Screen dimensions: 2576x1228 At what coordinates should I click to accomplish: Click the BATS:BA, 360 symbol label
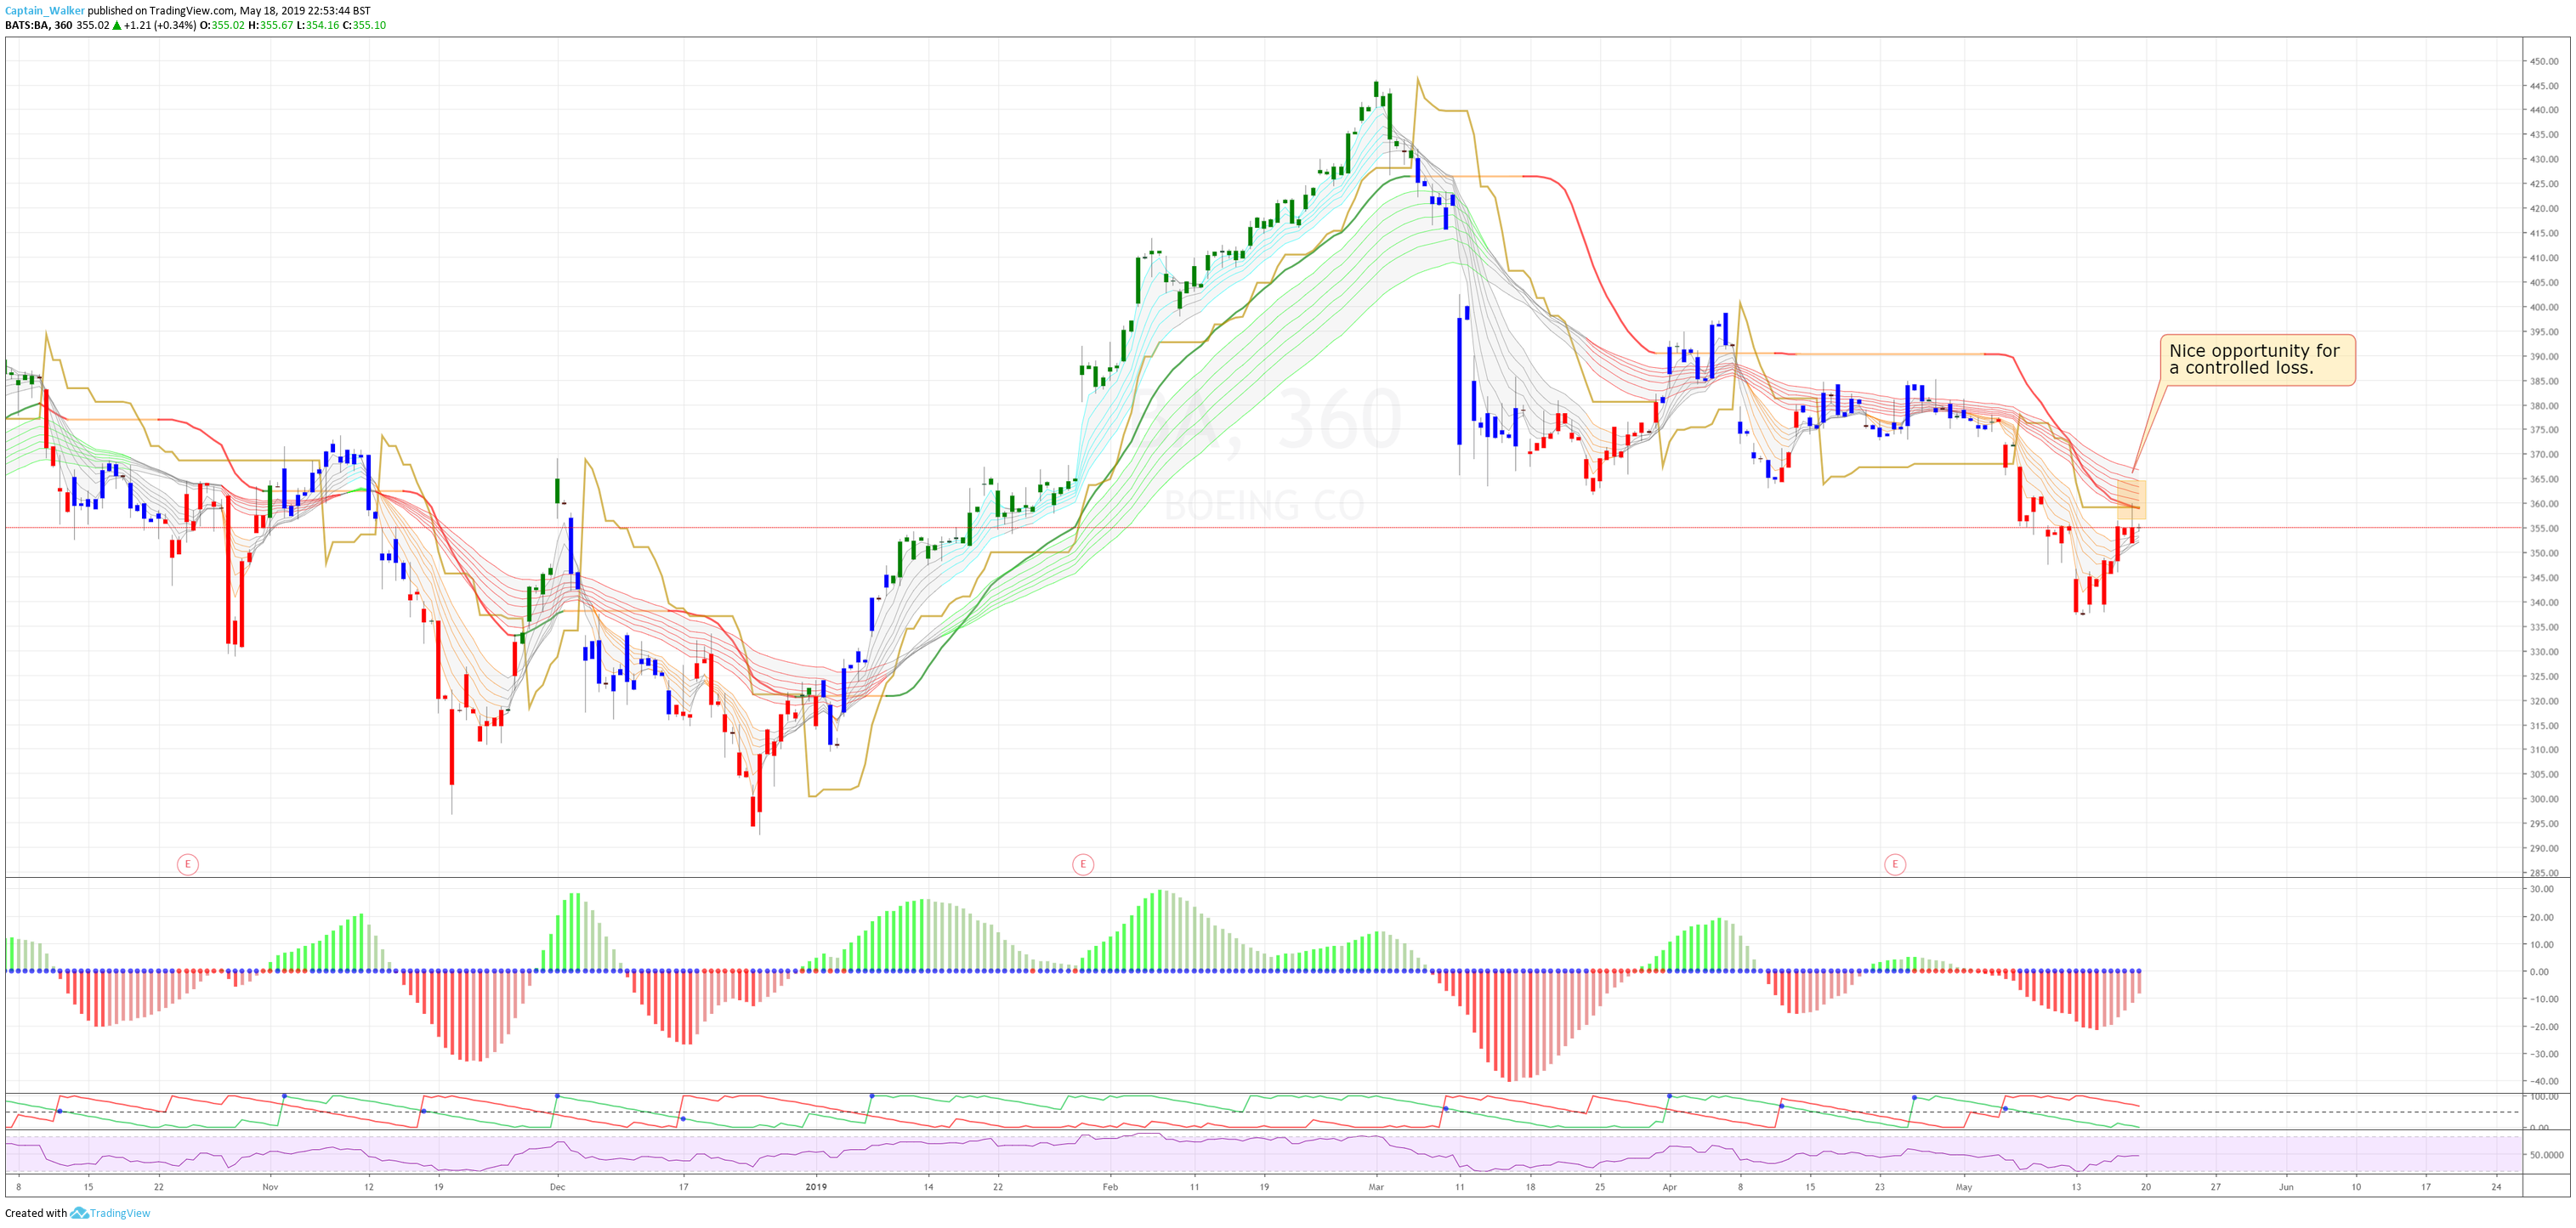pos(39,26)
